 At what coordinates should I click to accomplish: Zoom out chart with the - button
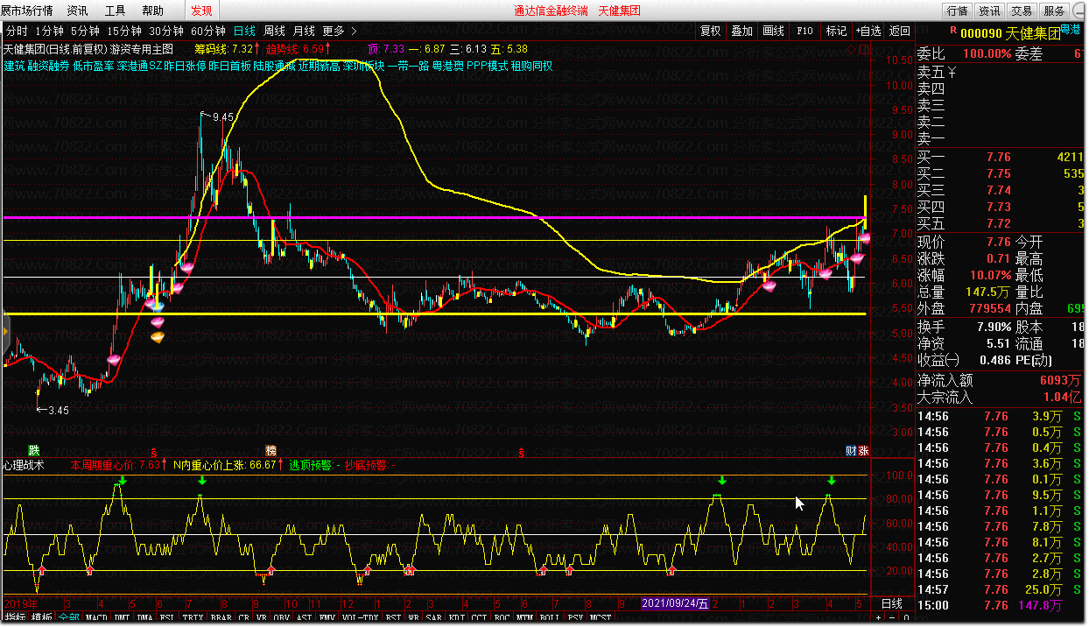coord(892,618)
